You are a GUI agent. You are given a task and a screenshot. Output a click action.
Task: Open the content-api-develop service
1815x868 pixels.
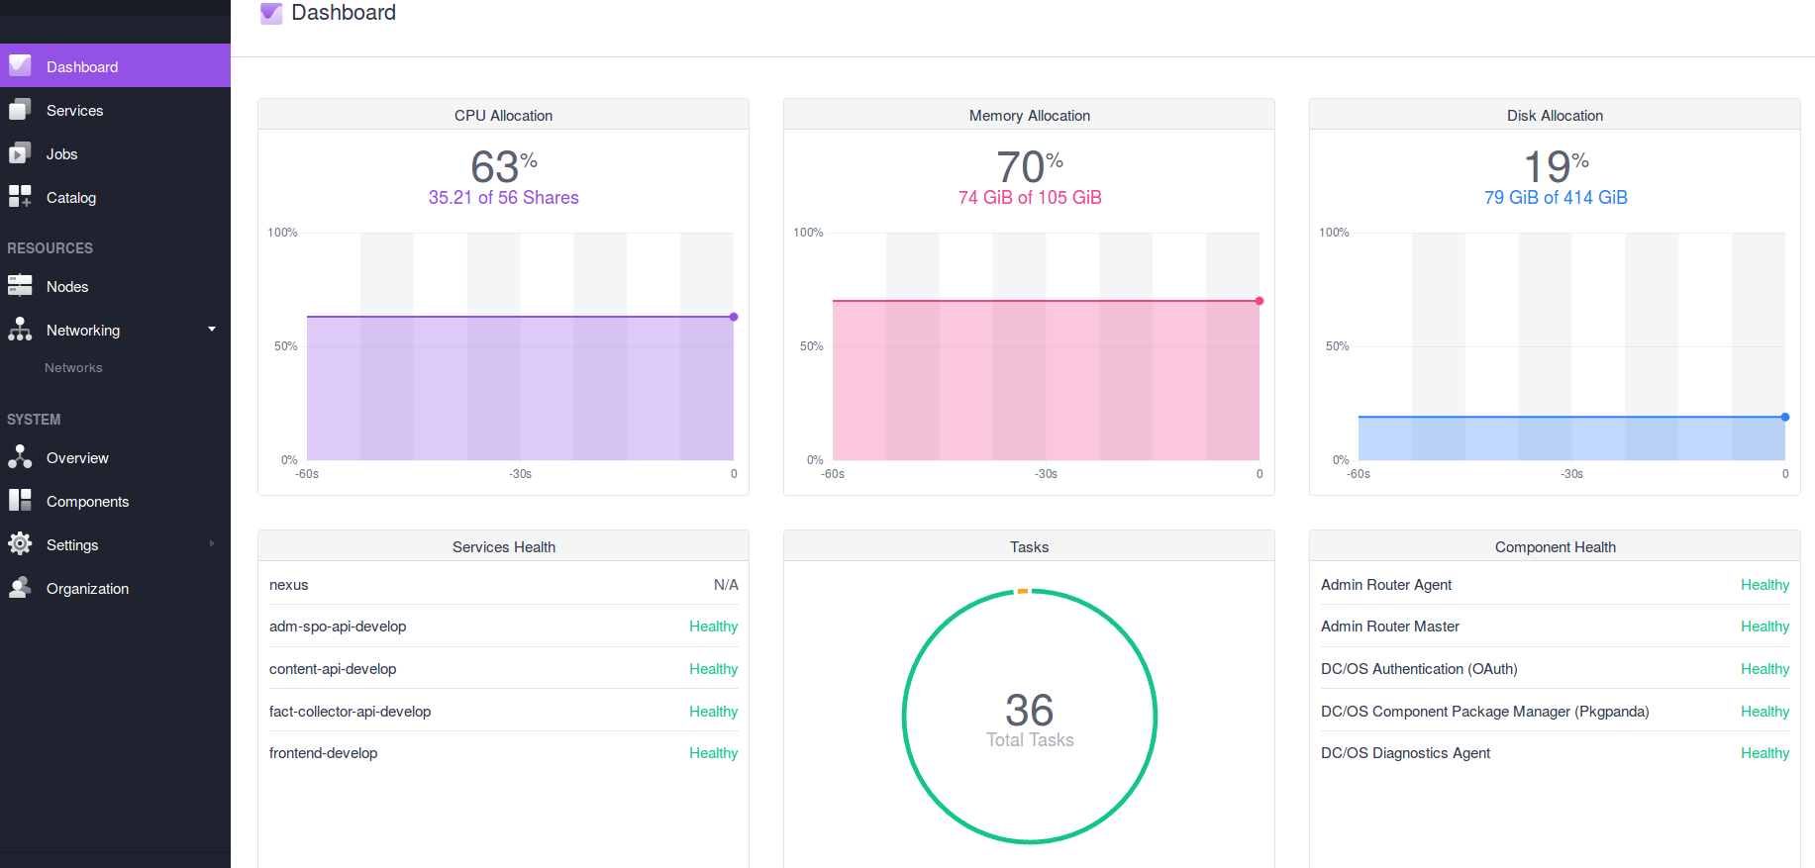click(x=333, y=669)
